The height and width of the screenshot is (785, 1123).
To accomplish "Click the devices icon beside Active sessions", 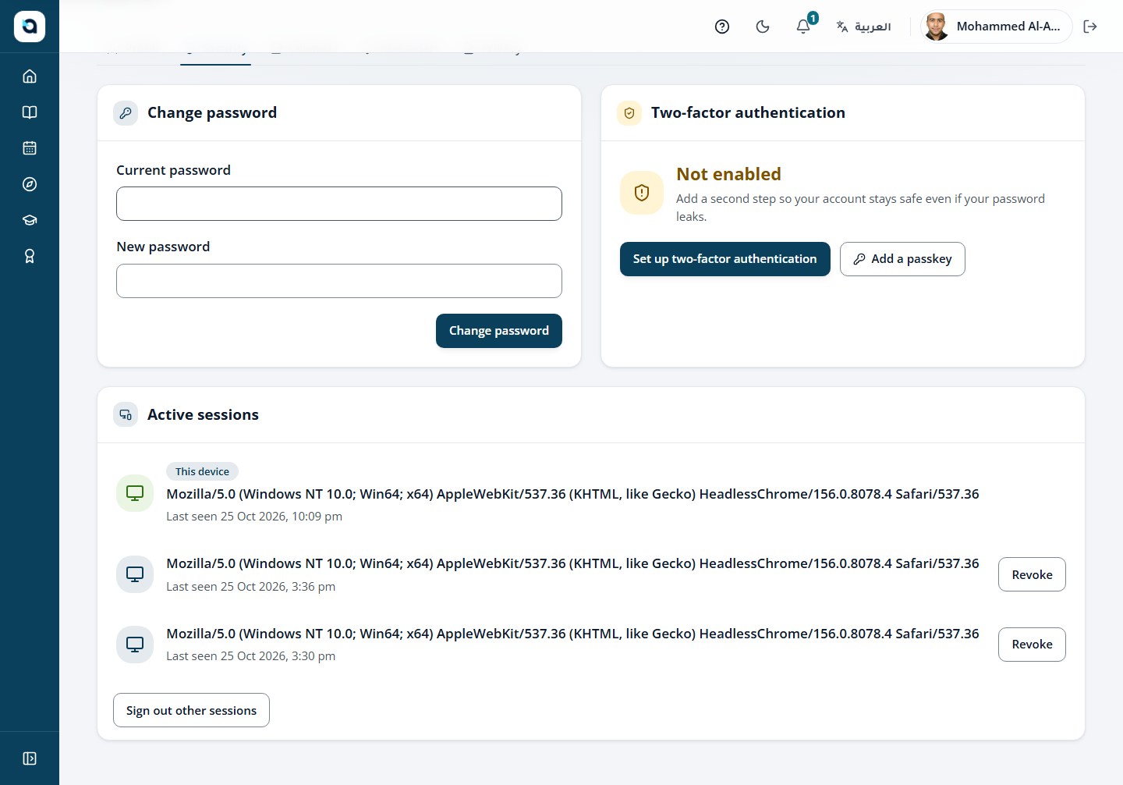I will tap(126, 415).
